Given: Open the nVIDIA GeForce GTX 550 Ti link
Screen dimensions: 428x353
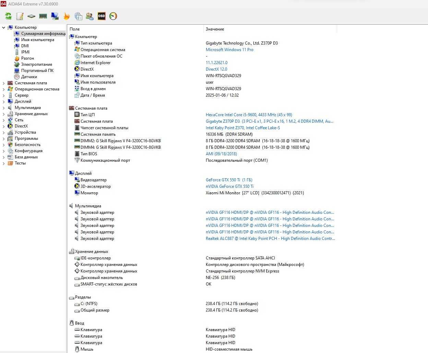Looking at the screenshot, I should [x=230, y=186].
